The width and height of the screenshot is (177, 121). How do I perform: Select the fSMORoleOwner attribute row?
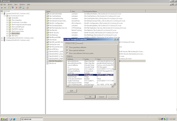pyautogui.click(x=90, y=75)
